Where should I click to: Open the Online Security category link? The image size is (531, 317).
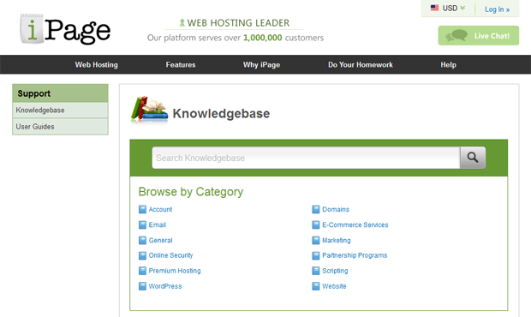pos(170,255)
